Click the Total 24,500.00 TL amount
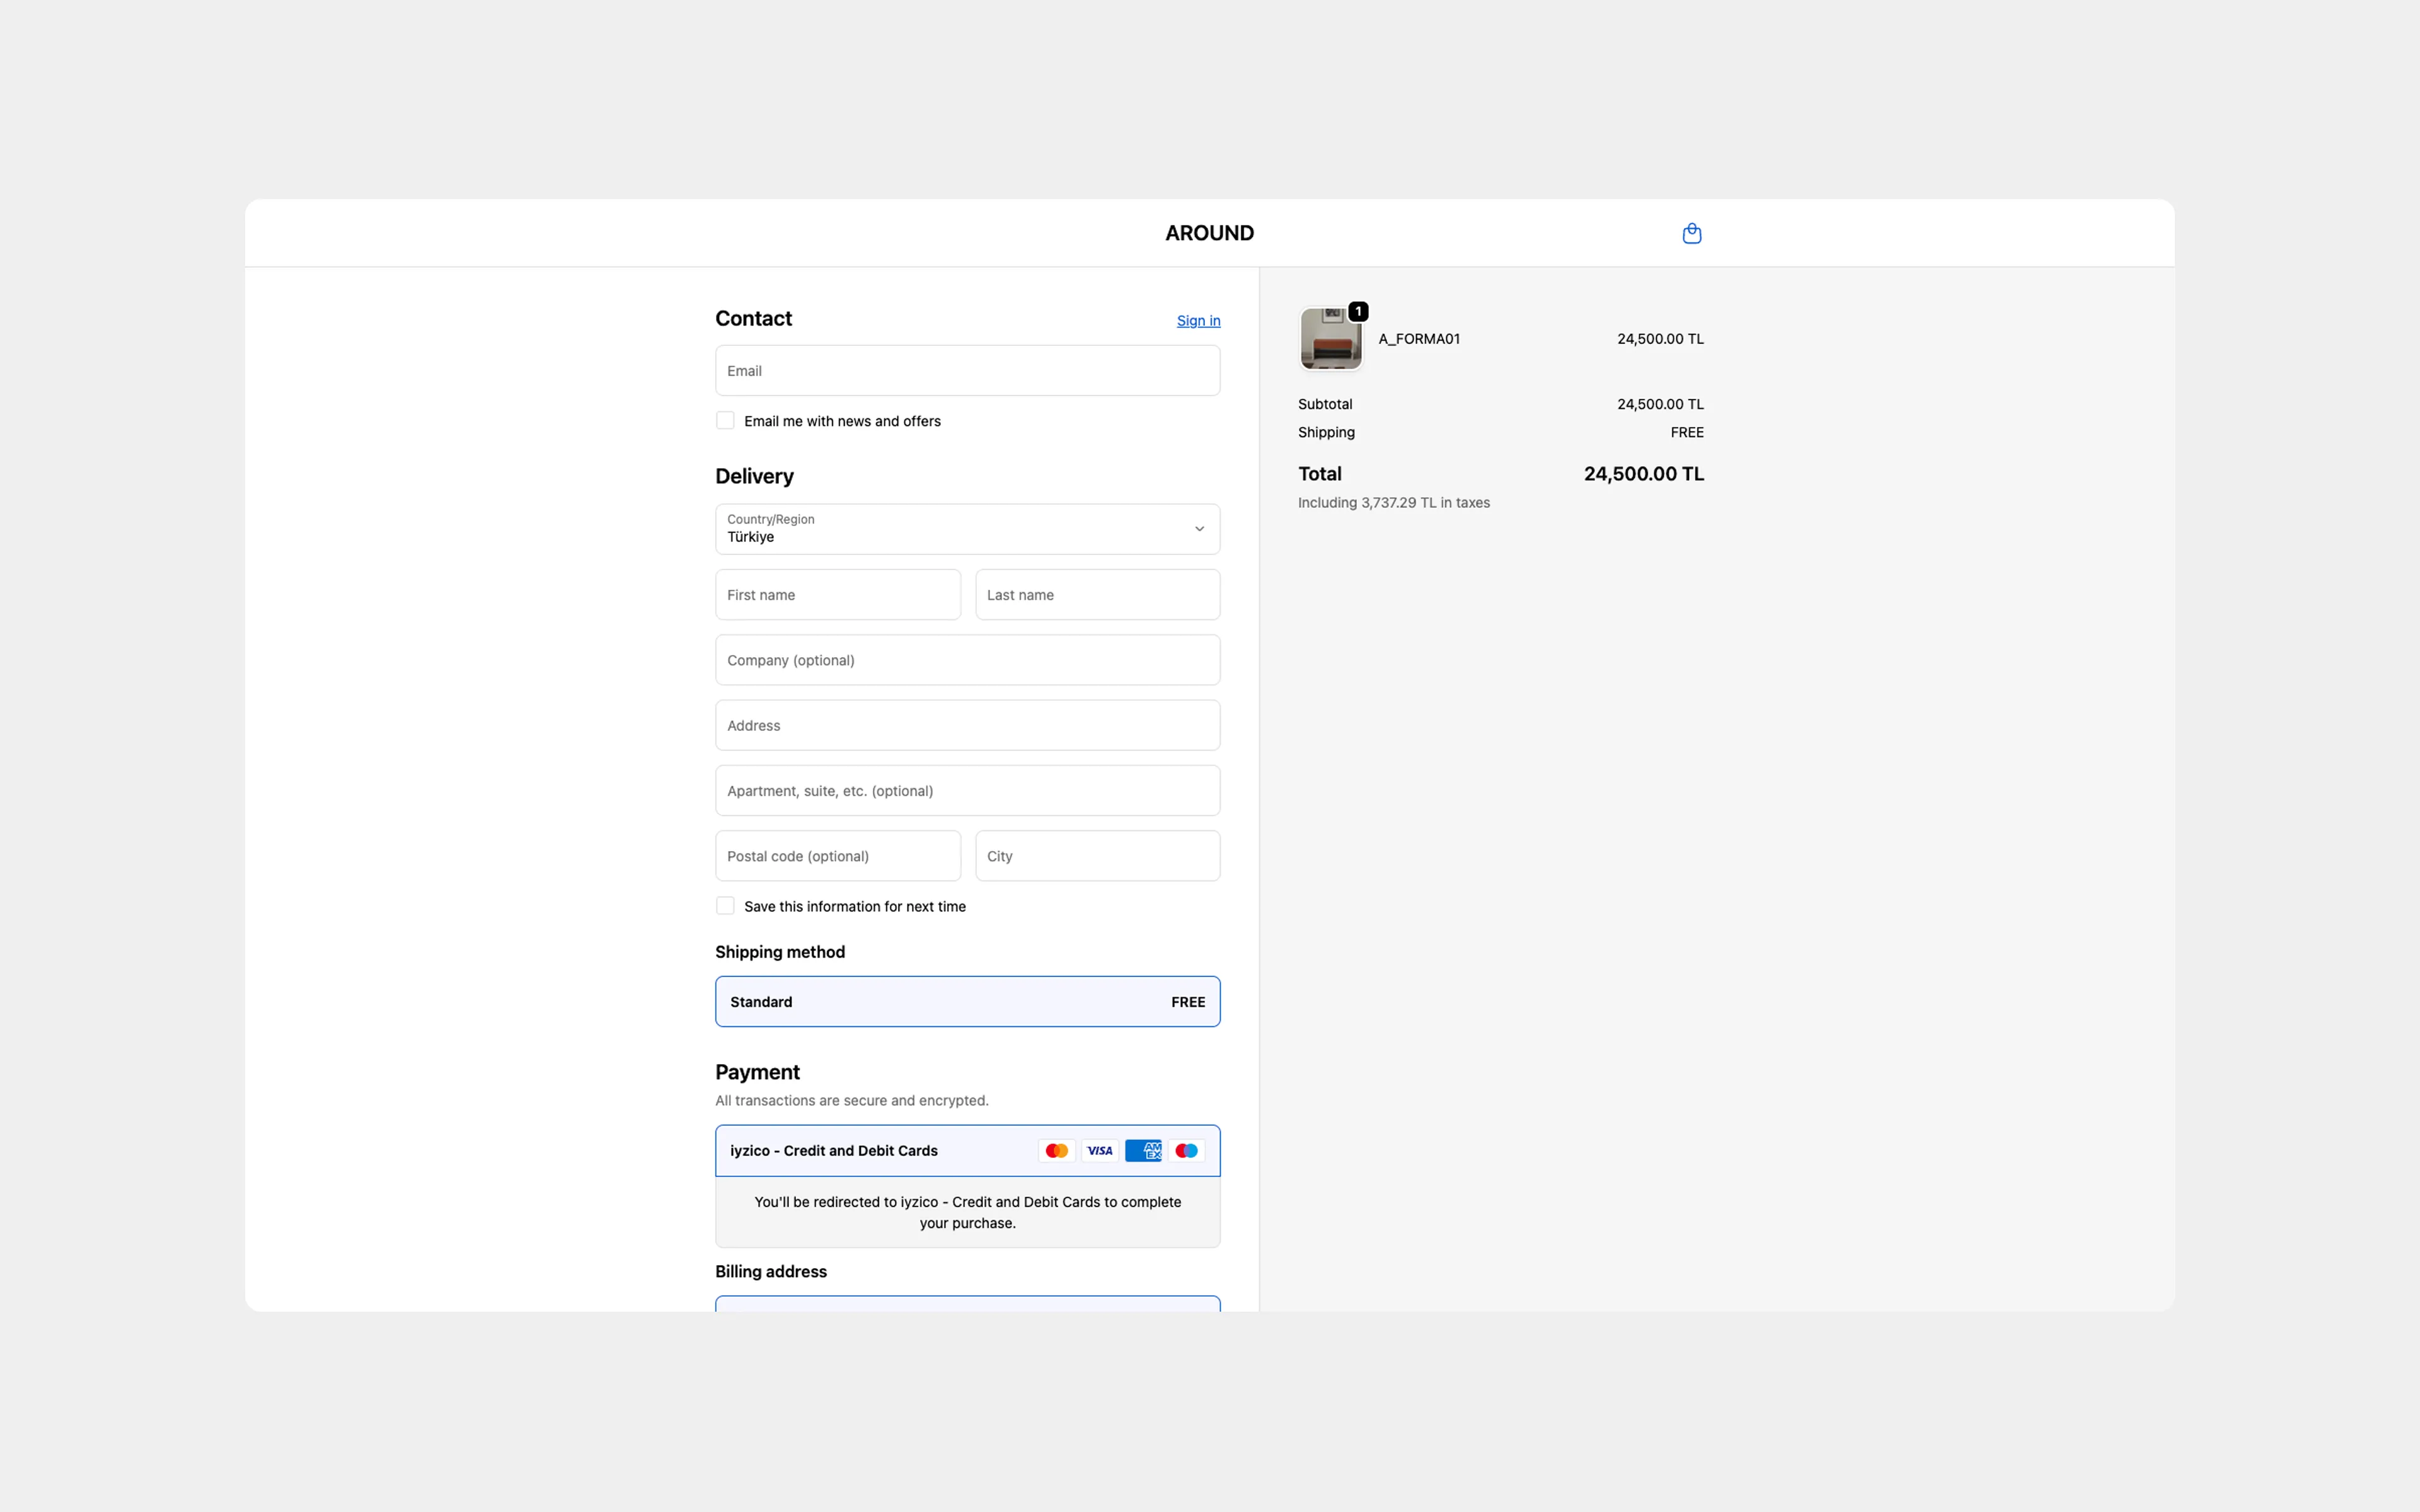The width and height of the screenshot is (2420, 1512). tap(1644, 474)
